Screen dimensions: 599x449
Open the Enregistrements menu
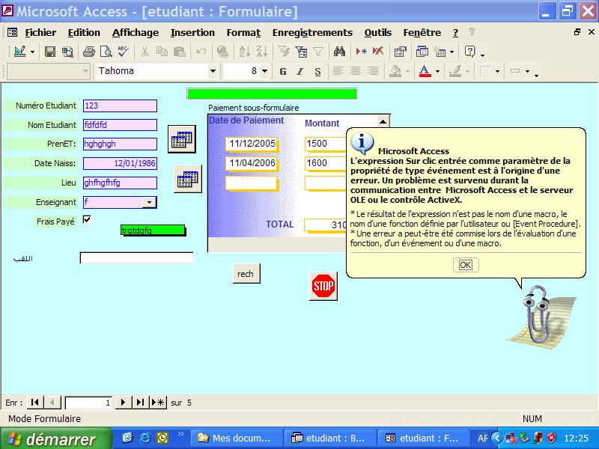[312, 33]
